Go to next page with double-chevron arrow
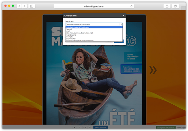The image size is (188, 131). tap(153, 70)
